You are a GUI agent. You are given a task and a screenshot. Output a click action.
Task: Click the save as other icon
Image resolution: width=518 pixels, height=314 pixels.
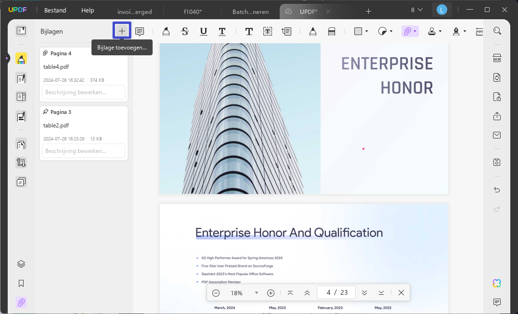point(497,162)
